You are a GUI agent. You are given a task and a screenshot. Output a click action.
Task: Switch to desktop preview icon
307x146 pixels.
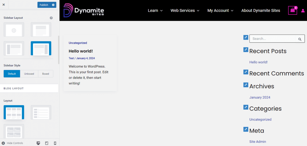click(x=38, y=143)
